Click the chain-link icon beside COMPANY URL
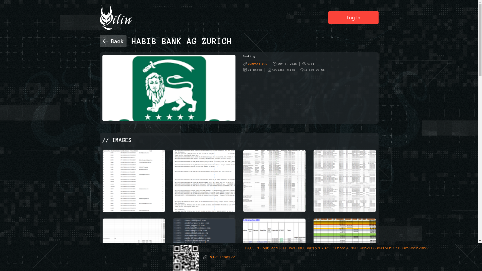Image resolution: width=482 pixels, height=271 pixels. (245, 64)
